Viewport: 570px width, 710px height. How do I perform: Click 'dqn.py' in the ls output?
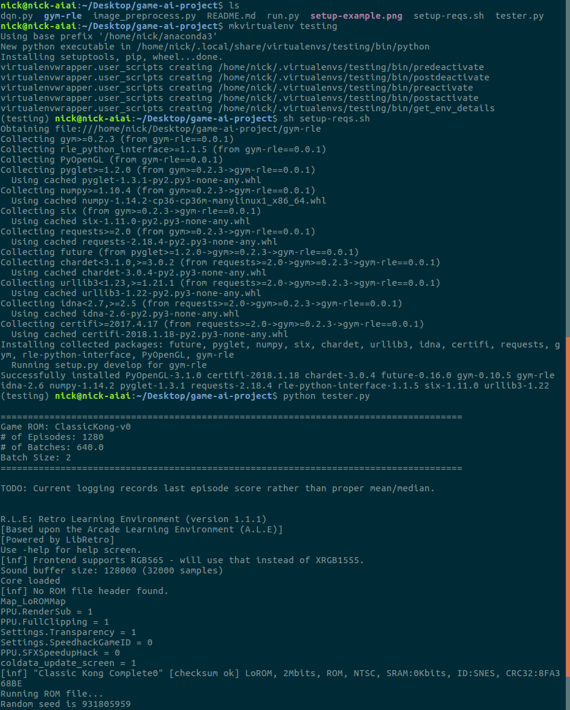(x=17, y=16)
